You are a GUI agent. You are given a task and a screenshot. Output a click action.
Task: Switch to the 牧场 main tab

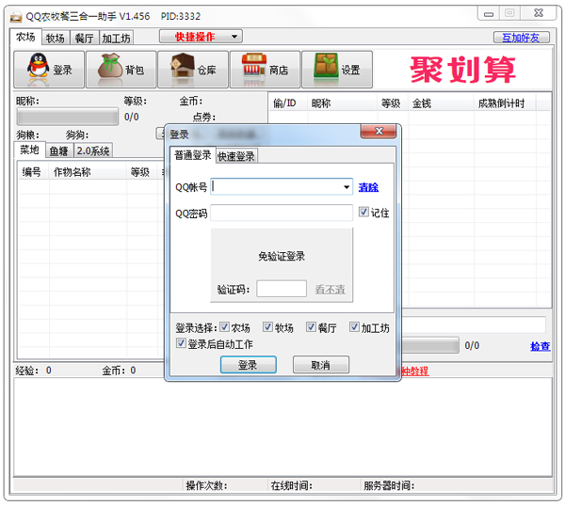click(x=56, y=38)
